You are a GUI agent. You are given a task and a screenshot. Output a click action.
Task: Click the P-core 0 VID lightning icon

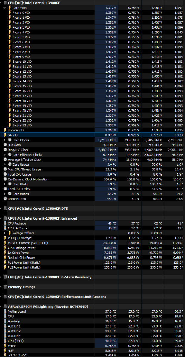click(x=10, y=12)
